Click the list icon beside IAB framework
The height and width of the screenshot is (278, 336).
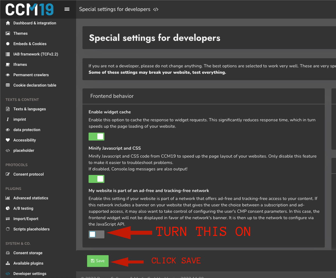coord(8,54)
